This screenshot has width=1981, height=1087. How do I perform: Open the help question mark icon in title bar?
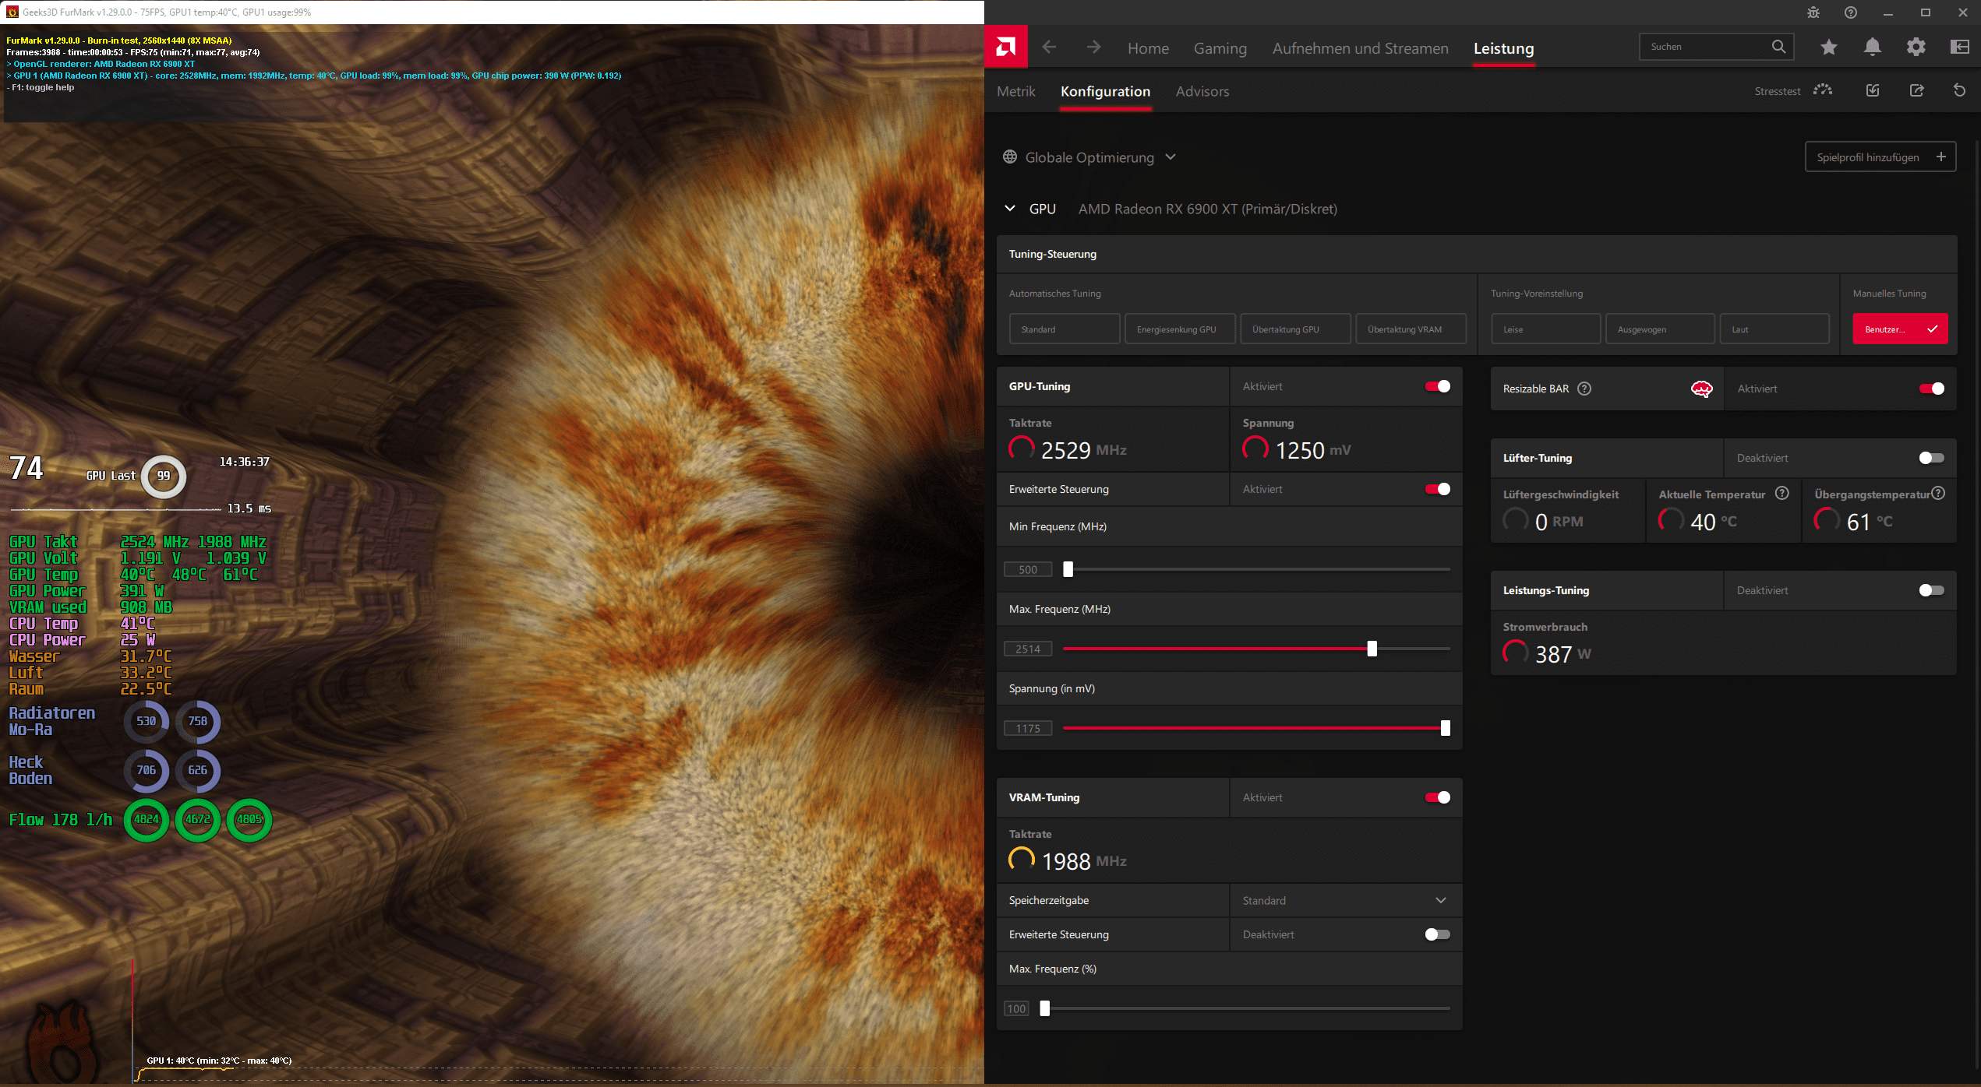pyautogui.click(x=1851, y=12)
